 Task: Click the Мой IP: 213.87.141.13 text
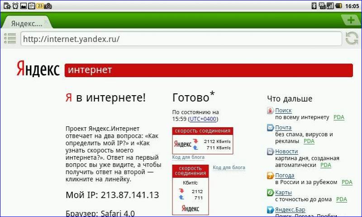[112, 195]
